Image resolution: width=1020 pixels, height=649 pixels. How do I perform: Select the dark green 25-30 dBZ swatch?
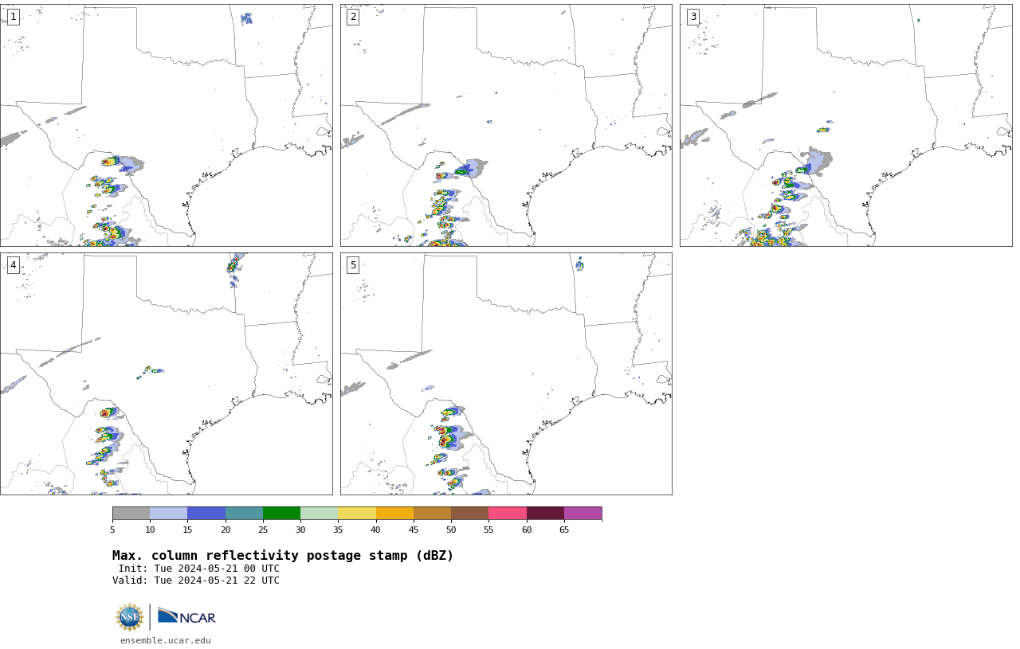(x=281, y=513)
